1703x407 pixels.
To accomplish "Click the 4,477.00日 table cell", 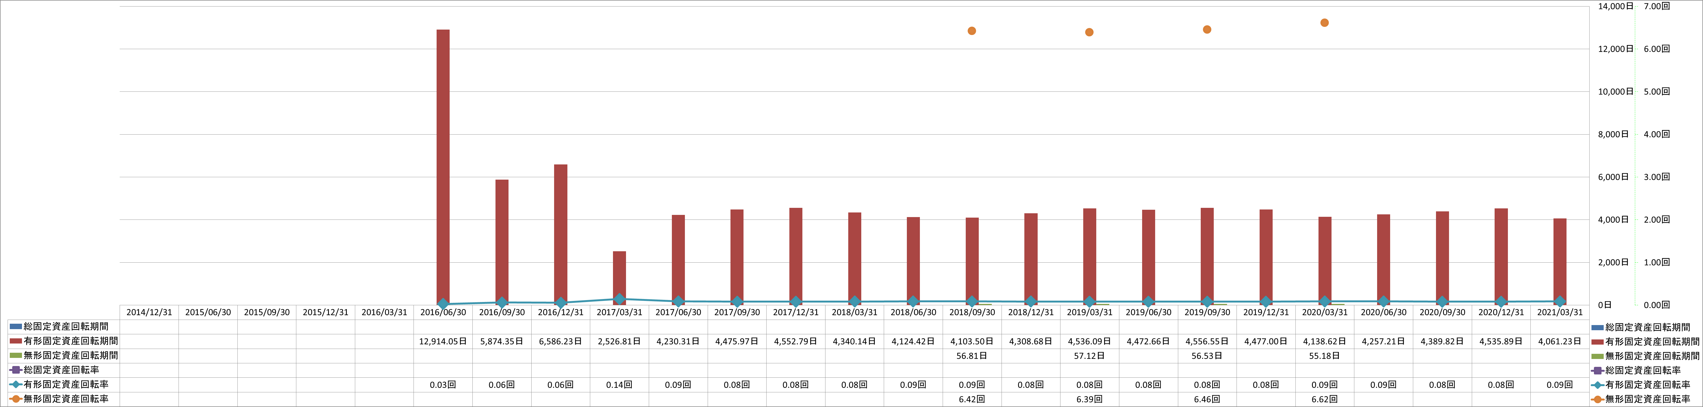I will point(1266,342).
